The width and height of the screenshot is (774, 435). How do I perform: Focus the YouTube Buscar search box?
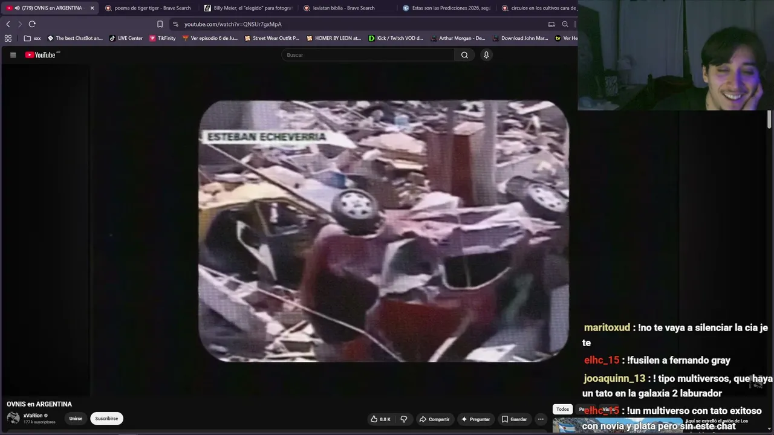pyautogui.click(x=368, y=55)
